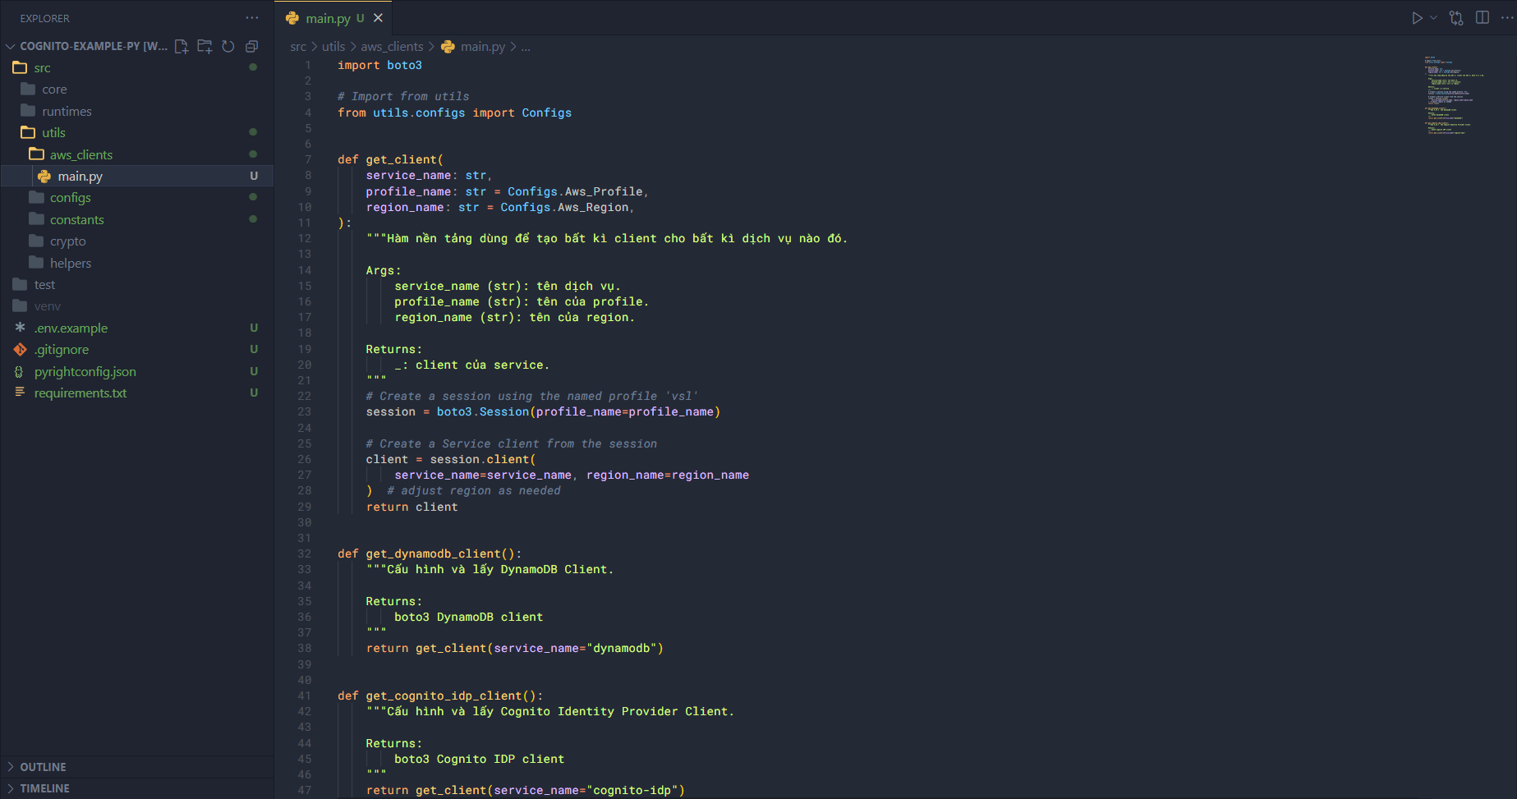Open Explorer views and more actions menu
This screenshot has width=1517, height=799.
click(252, 18)
